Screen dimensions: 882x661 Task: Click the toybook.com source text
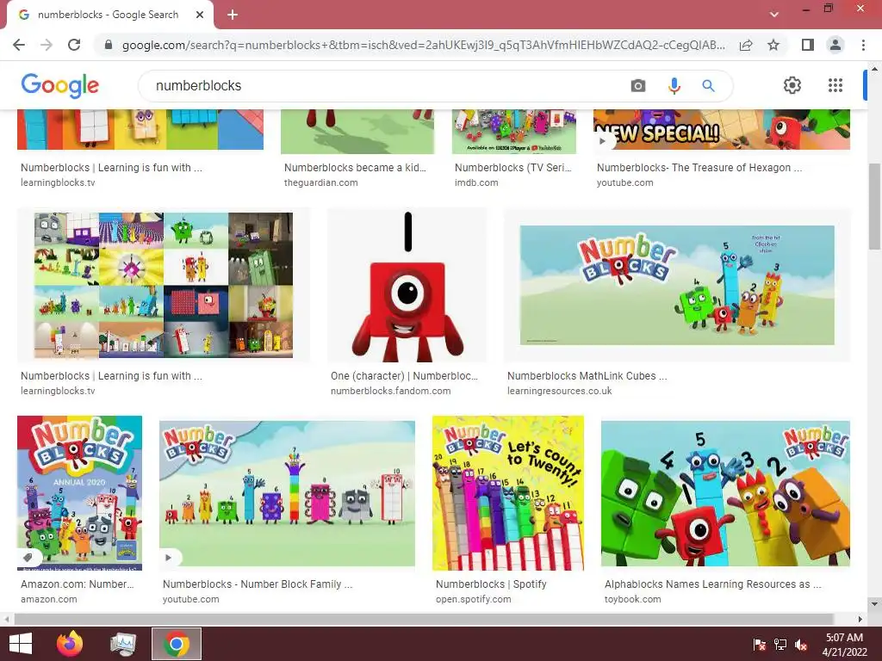click(x=633, y=600)
